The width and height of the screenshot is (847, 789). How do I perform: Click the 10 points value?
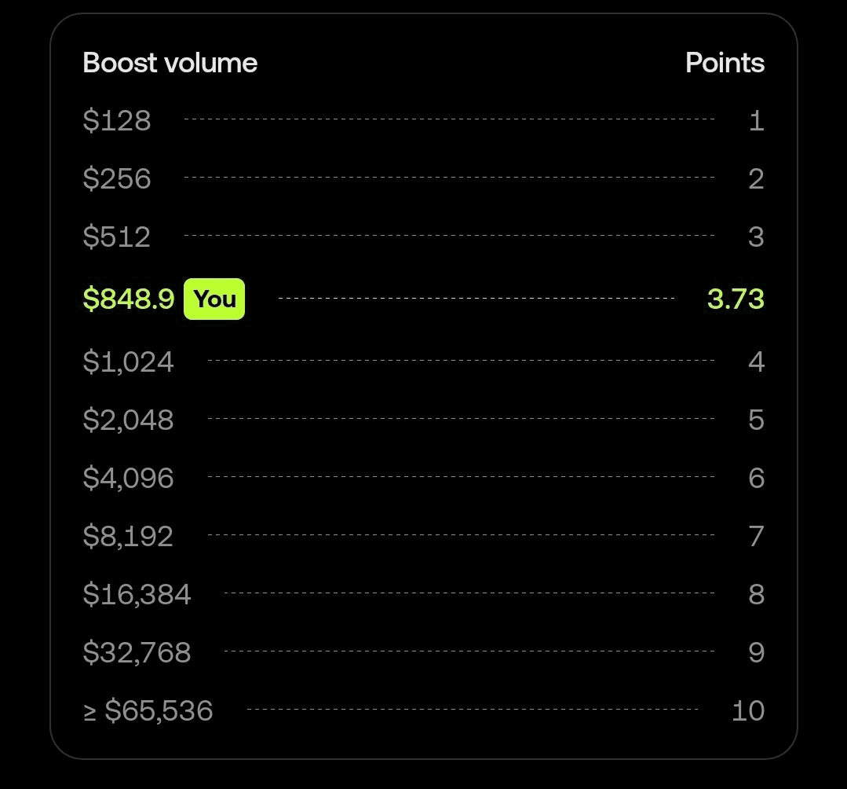[747, 710]
